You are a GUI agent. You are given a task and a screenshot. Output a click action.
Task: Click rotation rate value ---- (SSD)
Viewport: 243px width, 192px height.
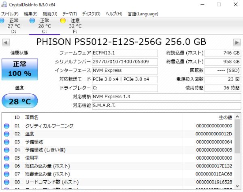223,71
